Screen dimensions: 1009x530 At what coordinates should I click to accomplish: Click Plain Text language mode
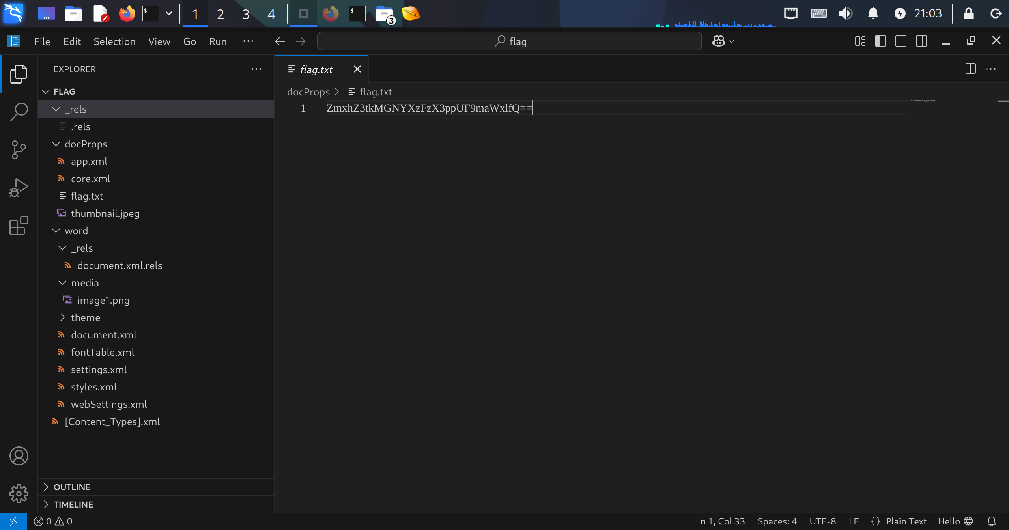(906, 521)
